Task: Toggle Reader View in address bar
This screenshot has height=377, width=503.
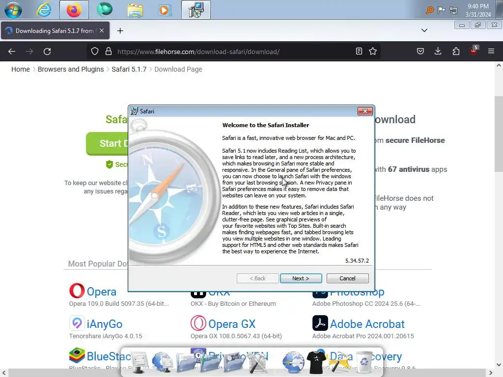Action: (359, 51)
